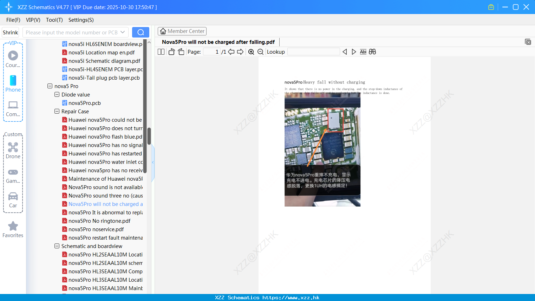Click the yellow toolbox icon in title bar
This screenshot has height=301, width=535.
click(491, 7)
